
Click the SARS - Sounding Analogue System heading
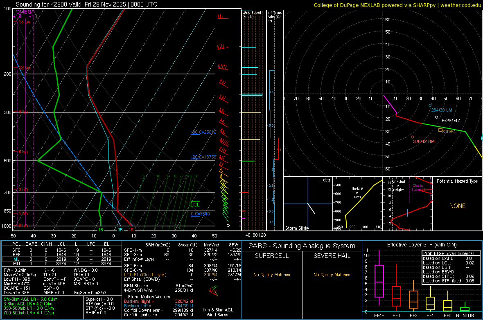(302, 246)
